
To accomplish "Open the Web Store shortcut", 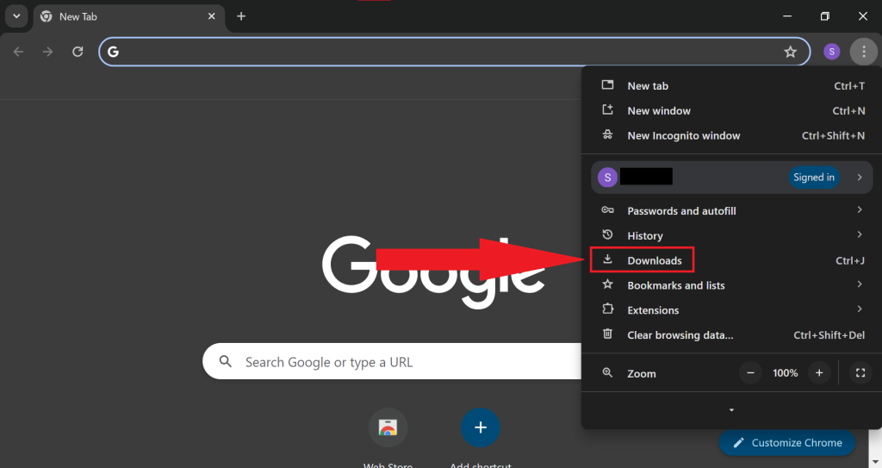I will click(x=388, y=428).
